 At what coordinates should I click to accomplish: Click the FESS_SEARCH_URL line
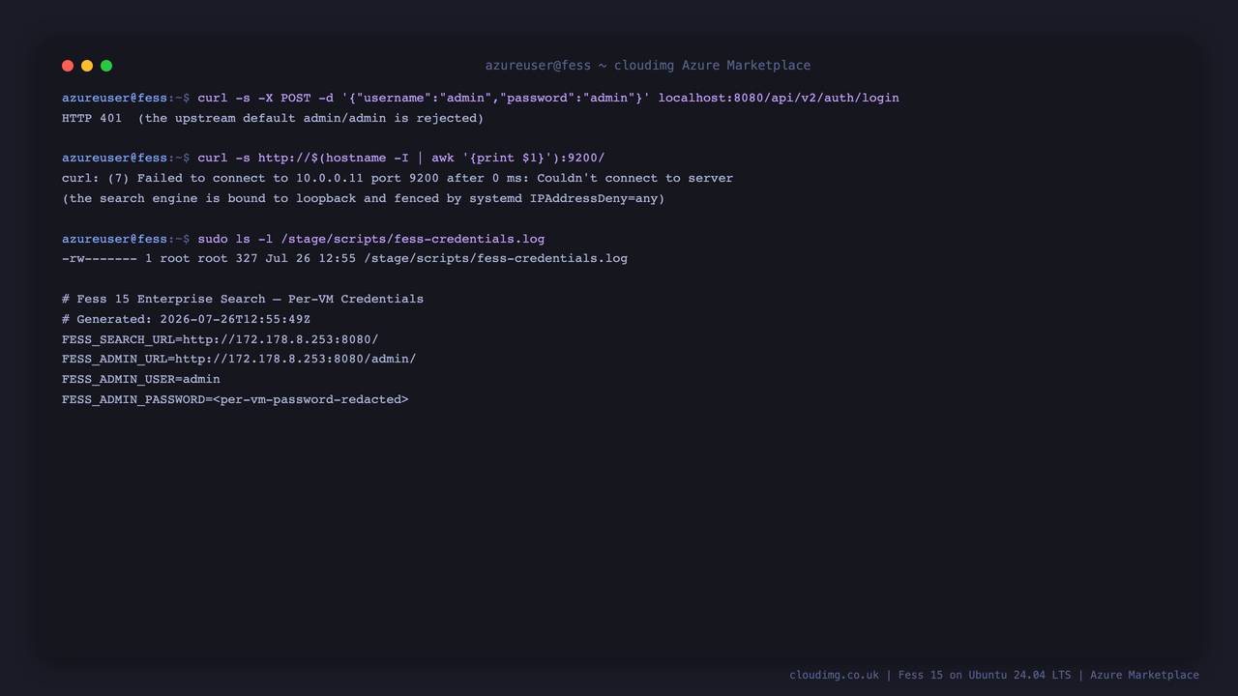pos(221,339)
